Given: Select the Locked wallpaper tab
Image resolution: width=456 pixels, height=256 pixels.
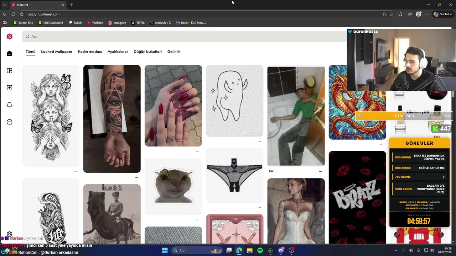Looking at the screenshot, I should [57, 52].
